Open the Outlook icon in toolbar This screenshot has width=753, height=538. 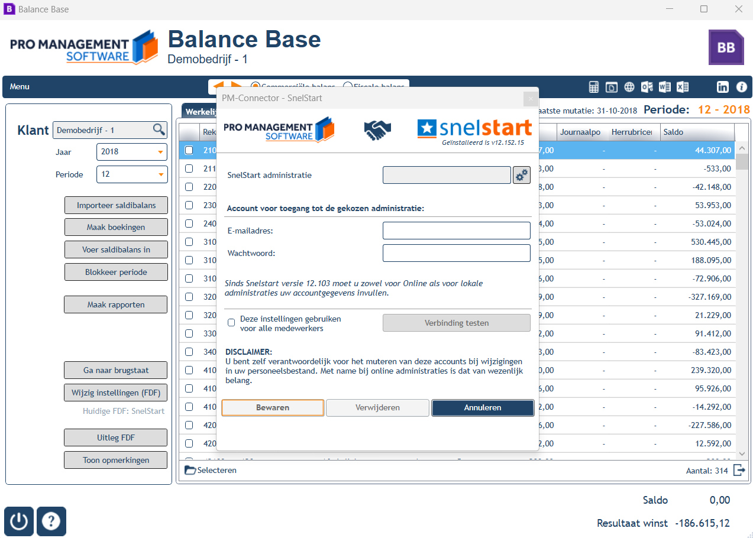(x=647, y=87)
